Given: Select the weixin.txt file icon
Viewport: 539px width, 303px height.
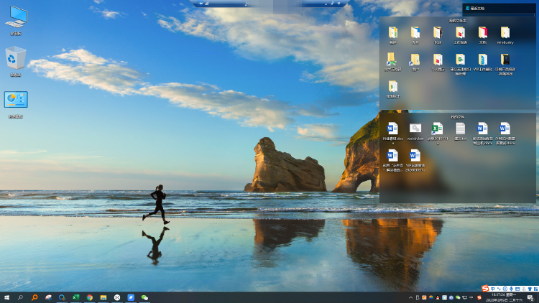Looking at the screenshot, I should (415, 131).
